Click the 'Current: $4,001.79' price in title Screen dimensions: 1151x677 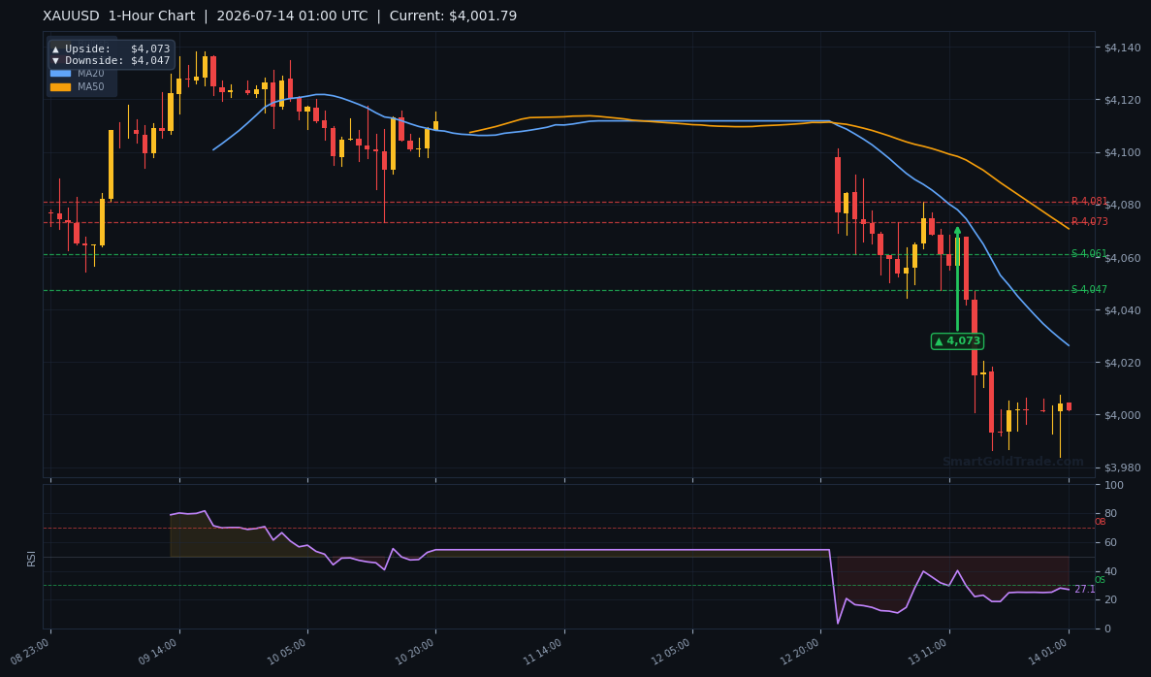453,16
